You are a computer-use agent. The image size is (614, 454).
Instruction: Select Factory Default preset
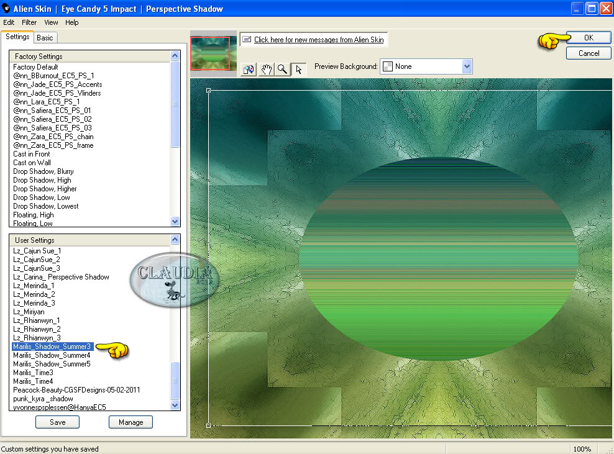(35, 67)
